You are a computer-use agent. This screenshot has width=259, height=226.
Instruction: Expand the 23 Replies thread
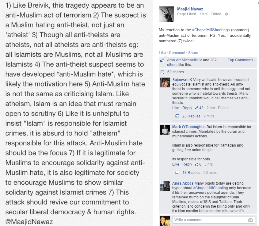191,116
